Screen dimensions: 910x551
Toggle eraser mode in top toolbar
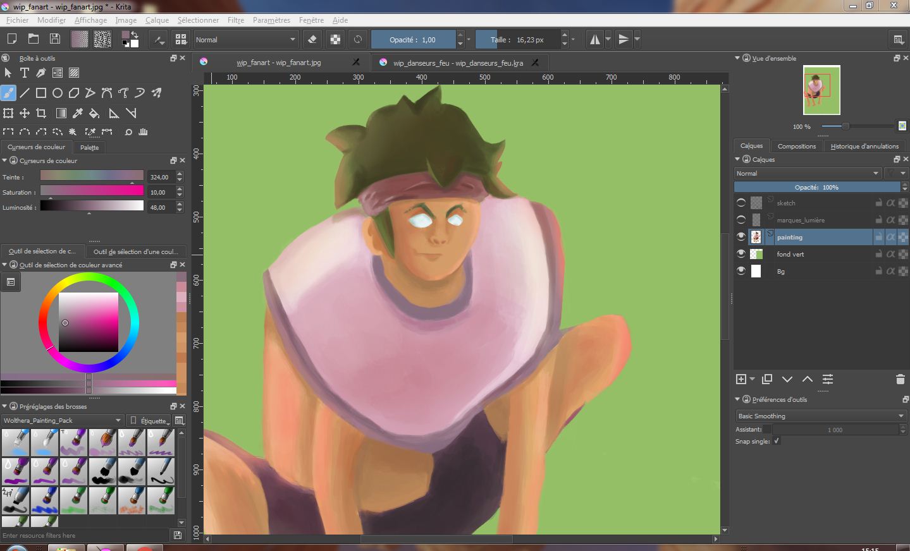pos(312,39)
